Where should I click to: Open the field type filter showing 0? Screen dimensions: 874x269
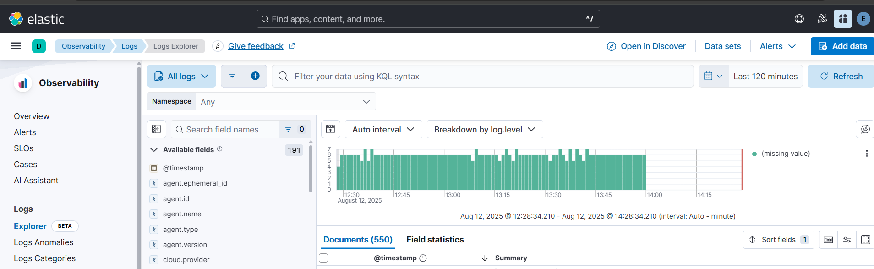(295, 129)
